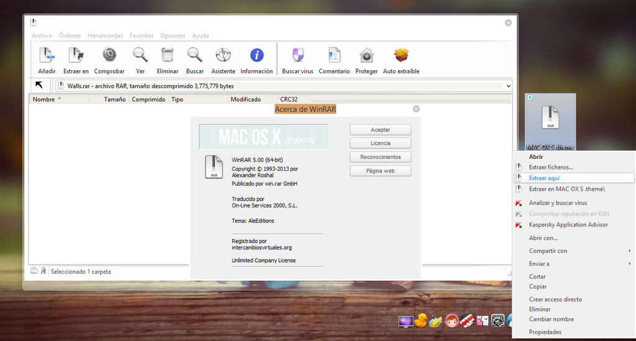Sort by the CRC32 column header

tap(294, 99)
